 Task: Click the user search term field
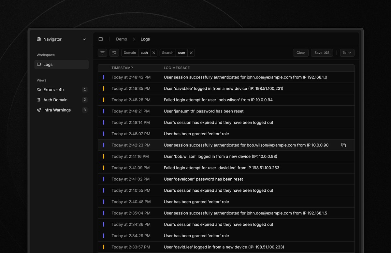[x=182, y=53]
